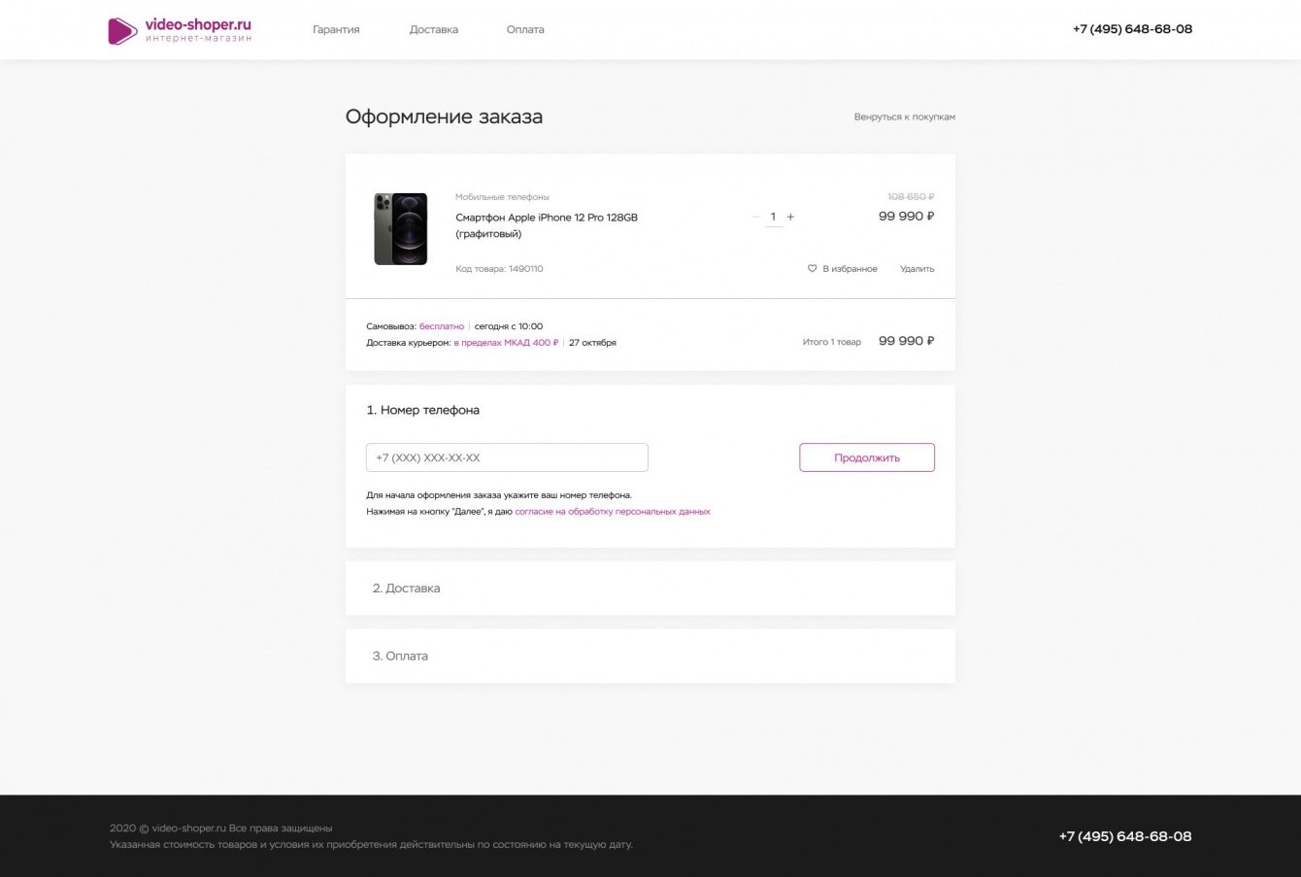The image size is (1301, 877).
Task: Open the Доставка header menu item
Action: (x=434, y=30)
